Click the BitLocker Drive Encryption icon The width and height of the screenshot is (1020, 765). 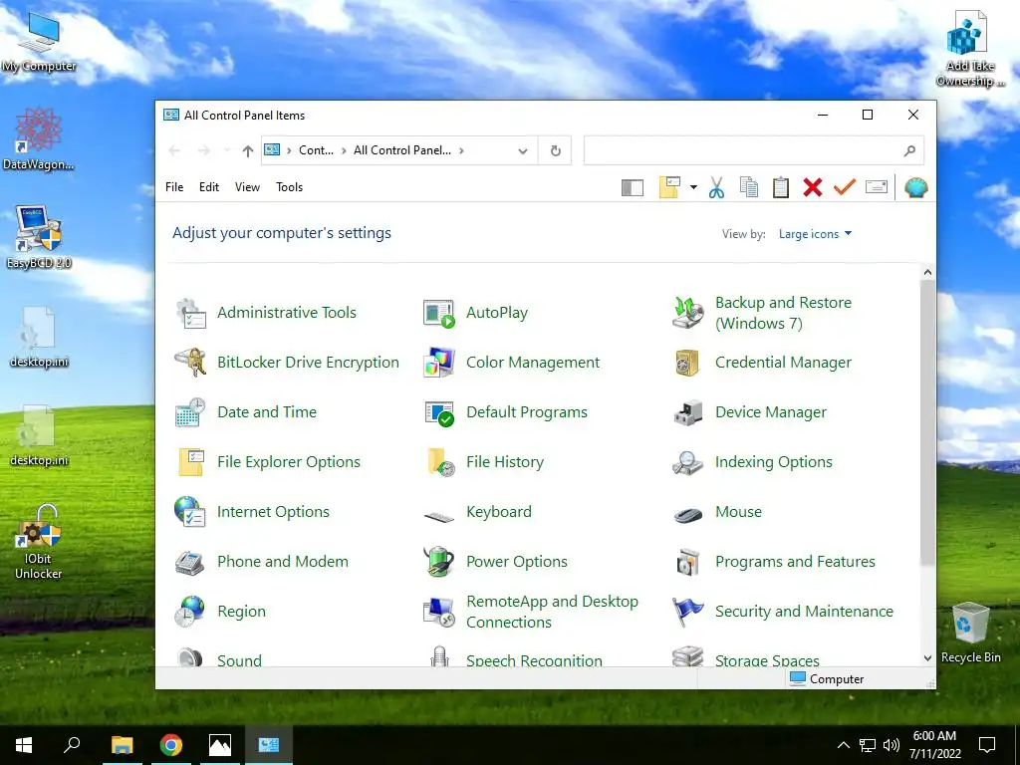click(x=190, y=363)
